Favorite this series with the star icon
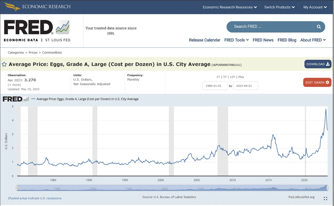This screenshot has height=206, width=334. coord(4,64)
